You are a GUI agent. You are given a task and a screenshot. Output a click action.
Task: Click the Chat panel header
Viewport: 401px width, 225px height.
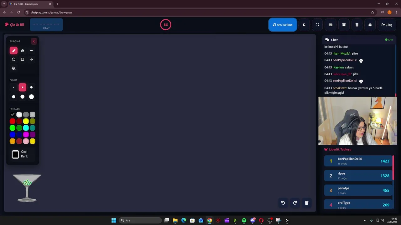click(359, 40)
